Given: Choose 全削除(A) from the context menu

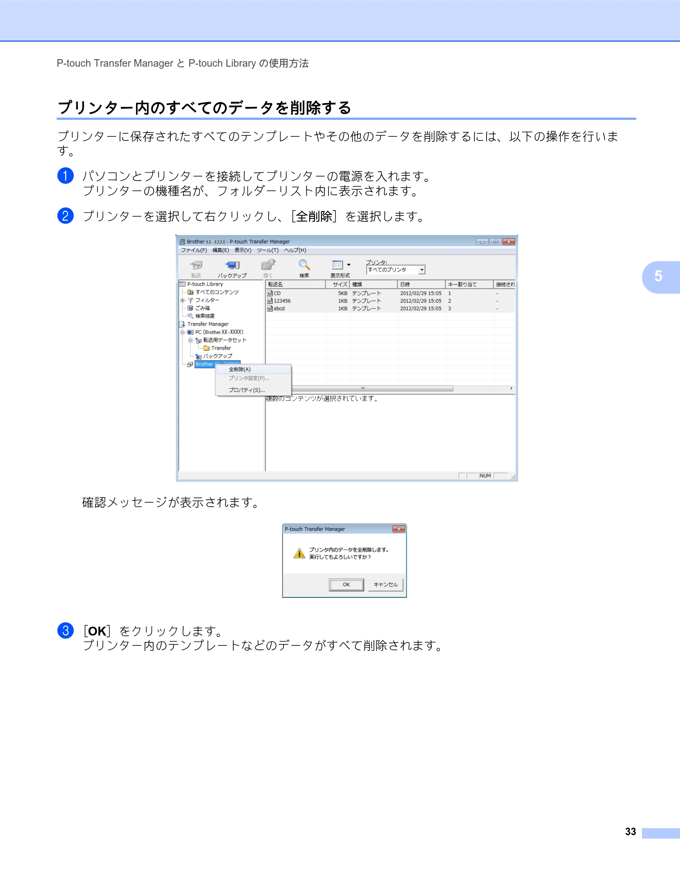Looking at the screenshot, I should pyautogui.click(x=253, y=370).
